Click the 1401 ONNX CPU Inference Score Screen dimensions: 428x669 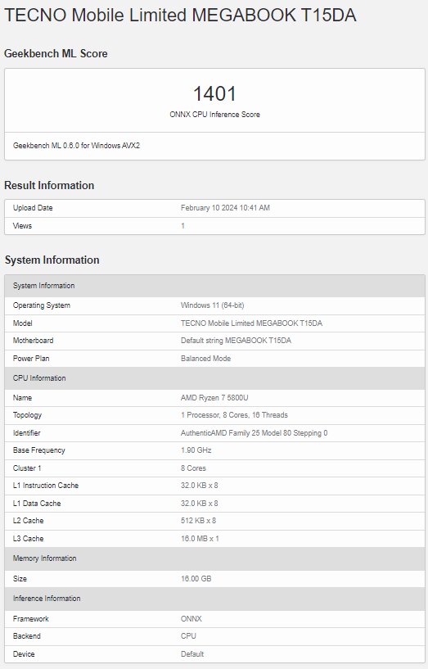[214, 94]
